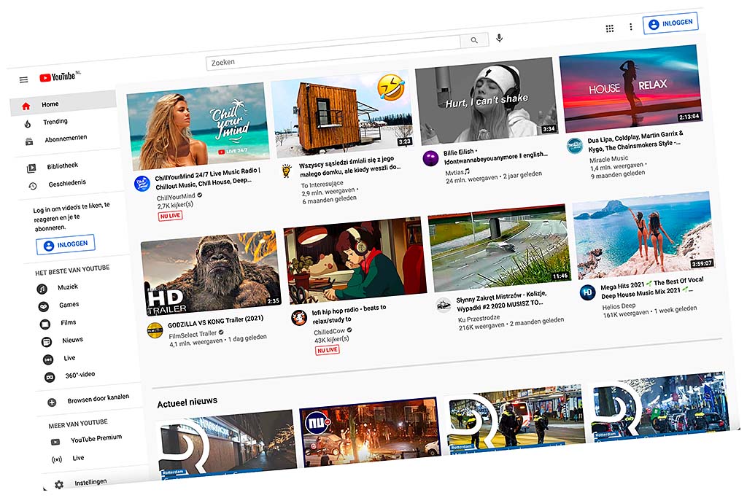The height and width of the screenshot is (498, 747).
Task: Open the Ku Przestrodze channel avatar
Action: [444, 306]
